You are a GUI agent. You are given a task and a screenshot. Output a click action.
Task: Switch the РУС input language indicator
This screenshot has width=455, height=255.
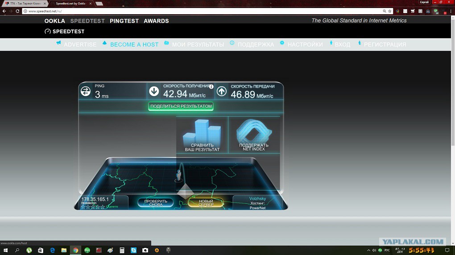click(387, 251)
